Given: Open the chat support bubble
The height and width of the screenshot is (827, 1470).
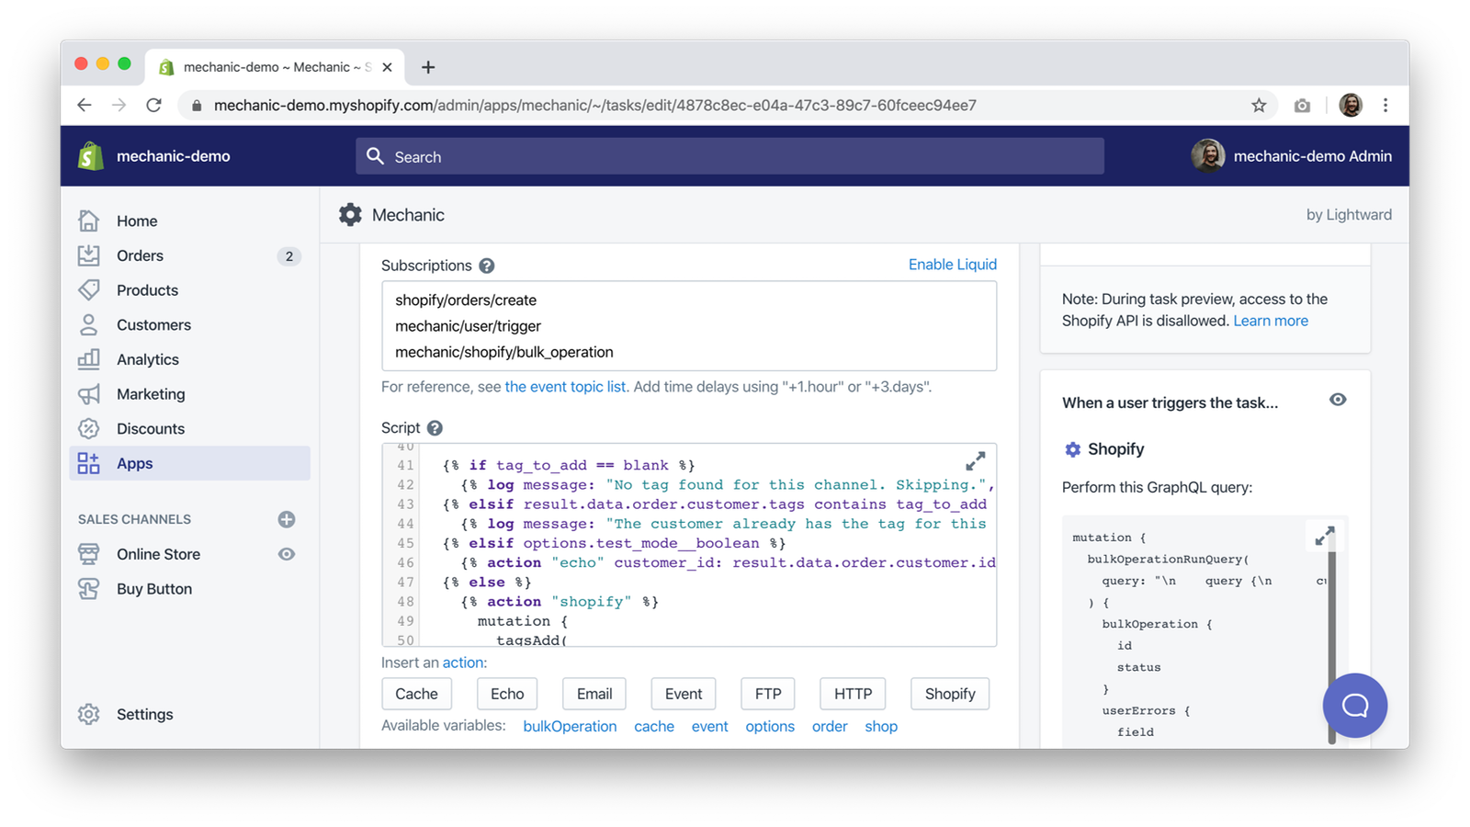Looking at the screenshot, I should [1355, 706].
